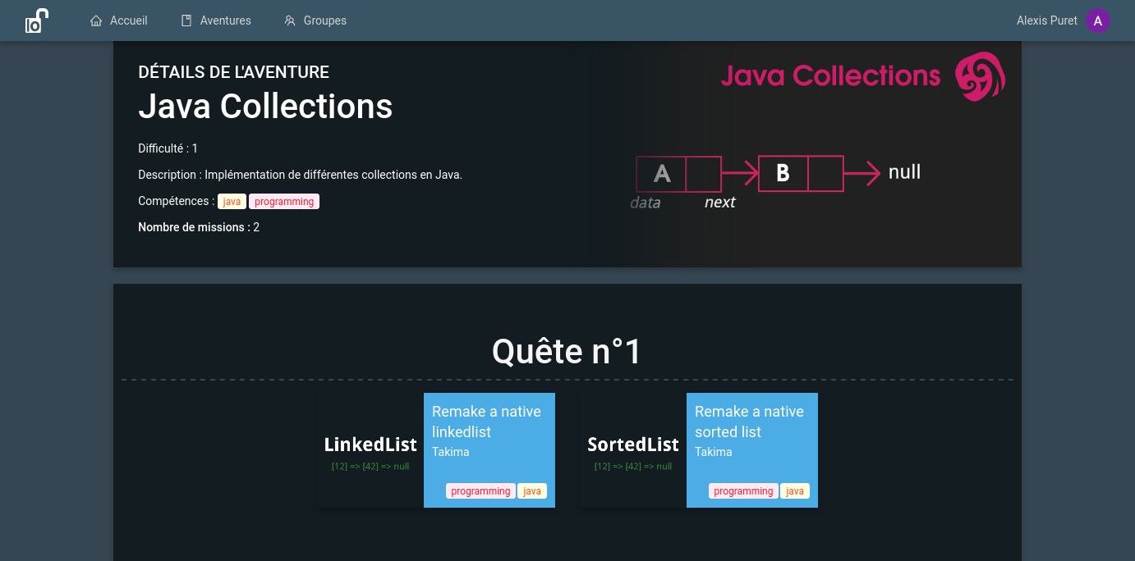
Task: Select 'Remake a native sorted list' title
Action: [x=749, y=422]
